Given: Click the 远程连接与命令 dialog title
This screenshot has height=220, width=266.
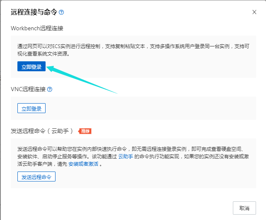Looking at the screenshot, I should (x=34, y=12).
